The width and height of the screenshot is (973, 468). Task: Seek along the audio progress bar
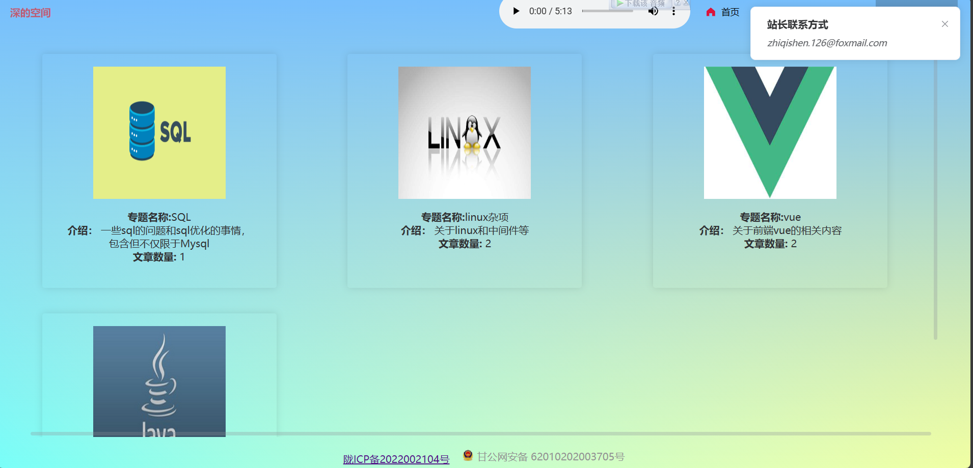[608, 11]
